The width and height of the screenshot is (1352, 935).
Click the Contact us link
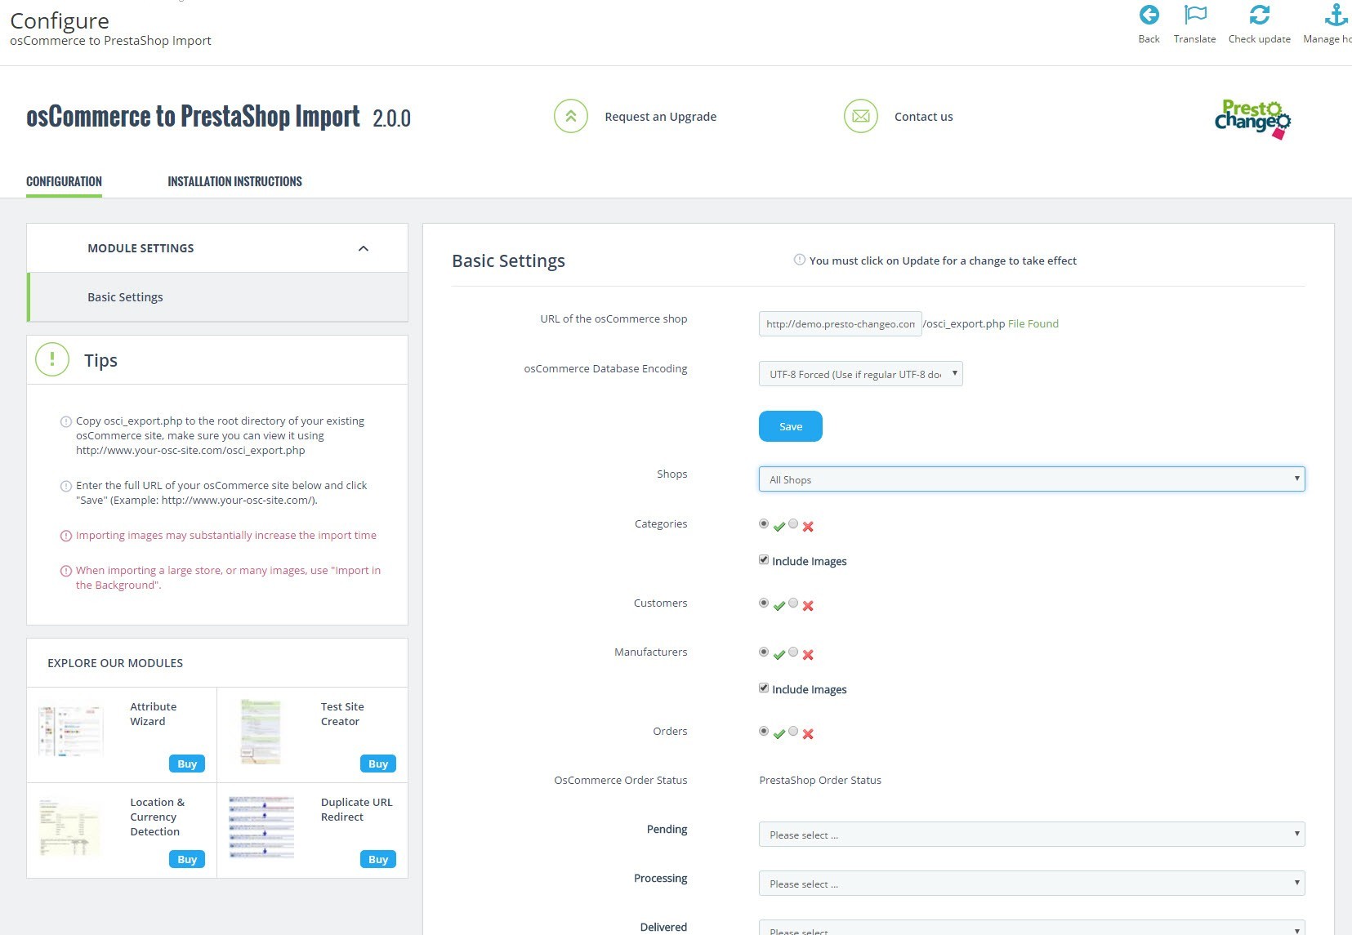click(923, 117)
